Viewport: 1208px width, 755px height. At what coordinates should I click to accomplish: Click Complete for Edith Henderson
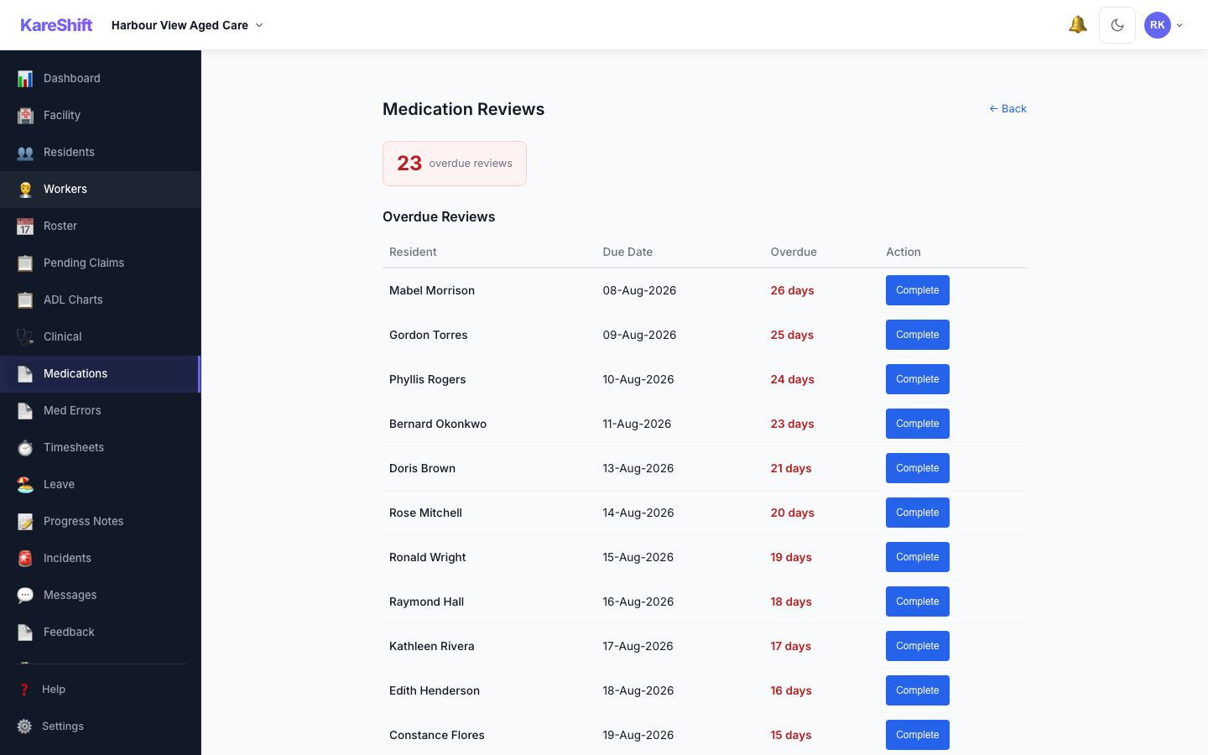918,690
